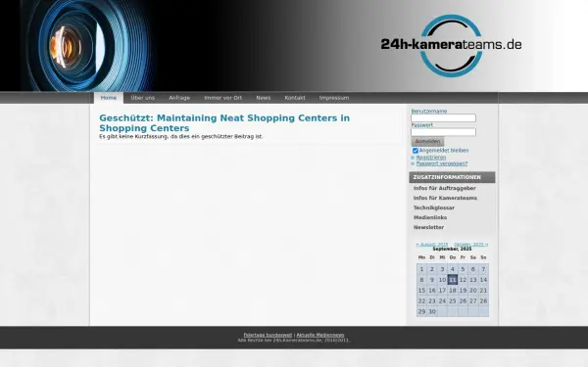
Task: Open the Registrieren link
Action: (x=431, y=158)
